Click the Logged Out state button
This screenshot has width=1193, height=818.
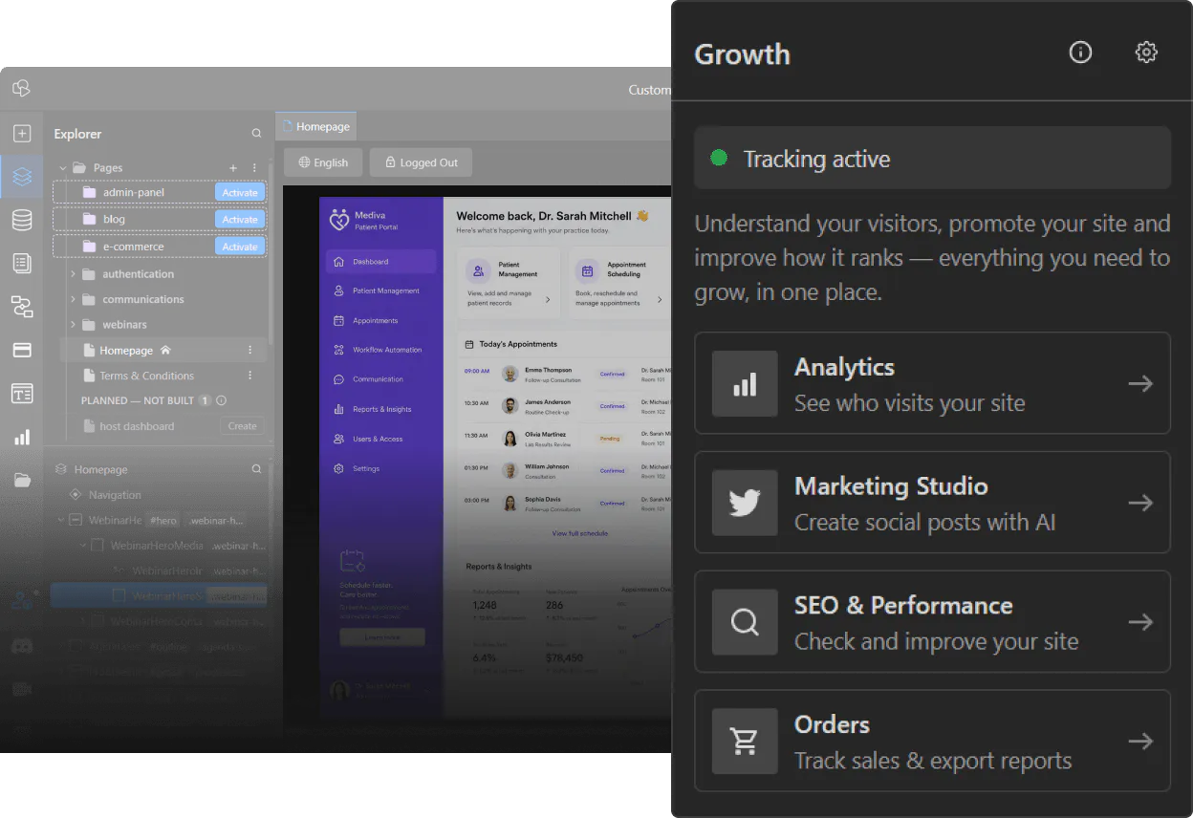click(x=421, y=162)
